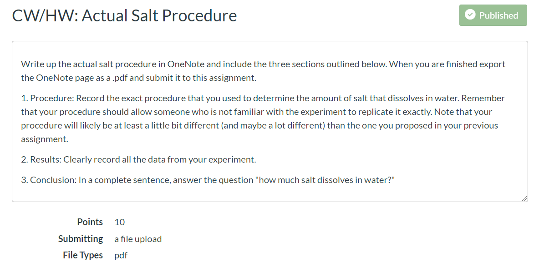Click the 'a file upload' submission type
The width and height of the screenshot is (539, 267).
pyautogui.click(x=138, y=239)
